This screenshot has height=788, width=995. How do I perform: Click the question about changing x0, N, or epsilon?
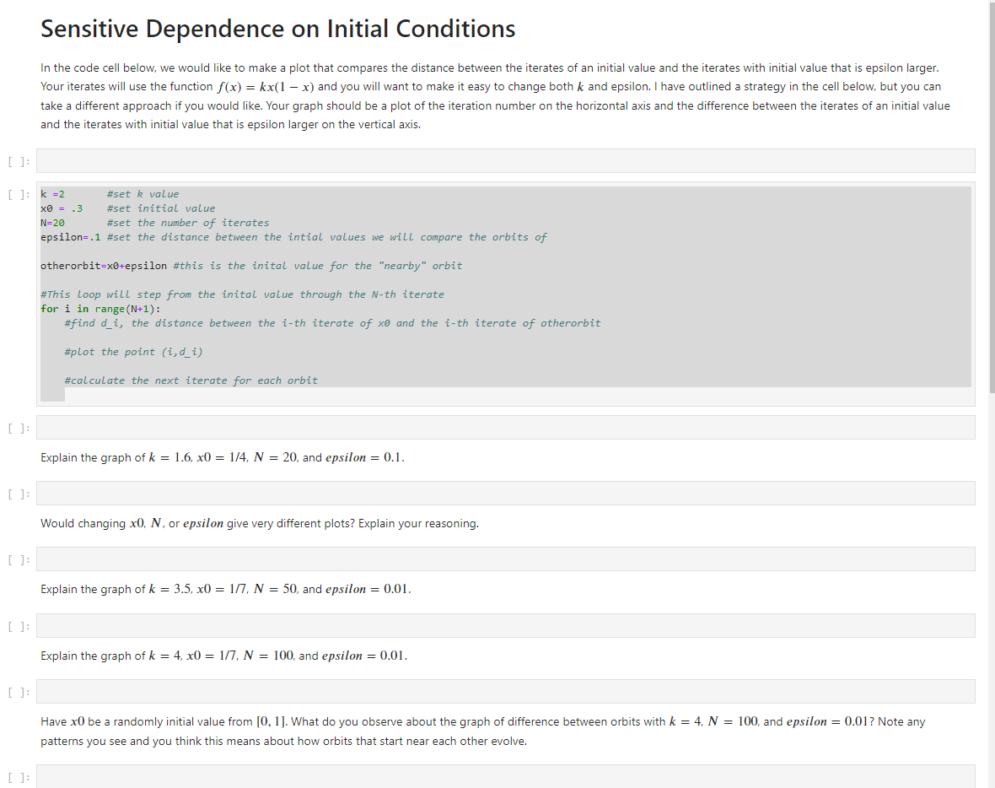259,523
